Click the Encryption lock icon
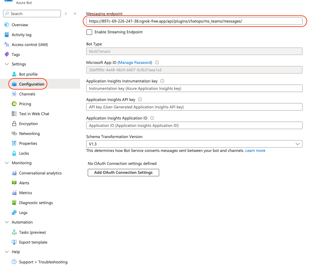The width and height of the screenshot is (313, 268). coord(14,124)
